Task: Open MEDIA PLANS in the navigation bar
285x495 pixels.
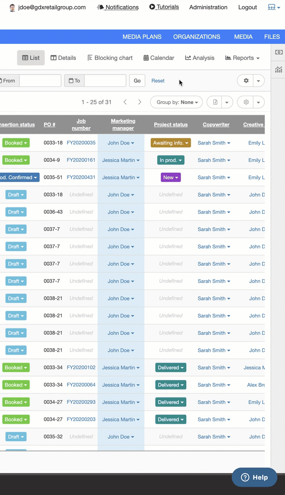Action: click(142, 37)
